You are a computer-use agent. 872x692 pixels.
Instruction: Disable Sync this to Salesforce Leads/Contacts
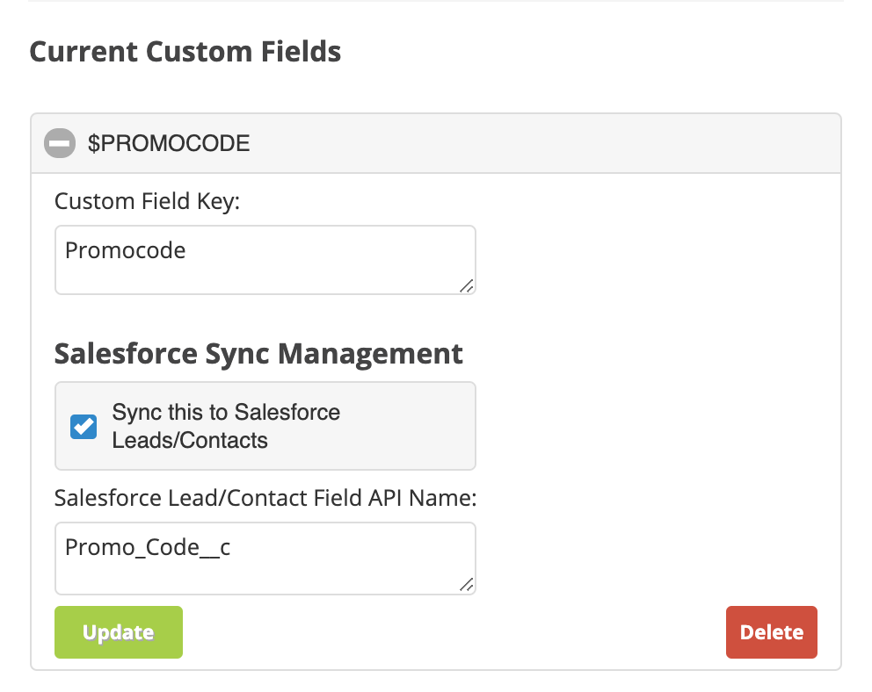[83, 426]
